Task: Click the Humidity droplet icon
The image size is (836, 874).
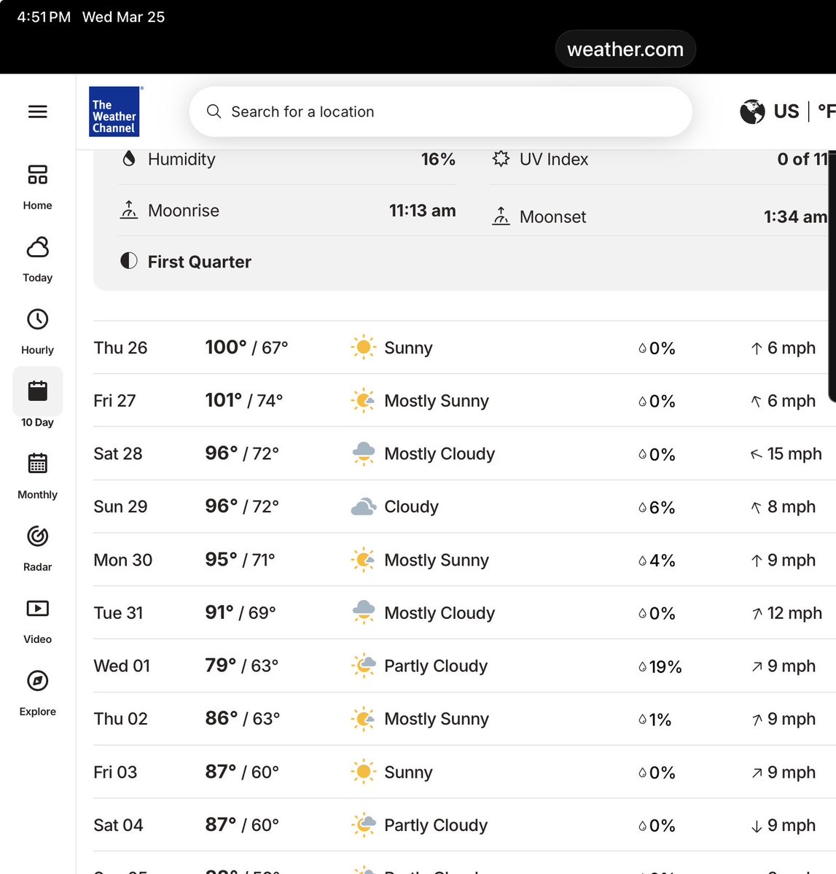Action: point(129,159)
